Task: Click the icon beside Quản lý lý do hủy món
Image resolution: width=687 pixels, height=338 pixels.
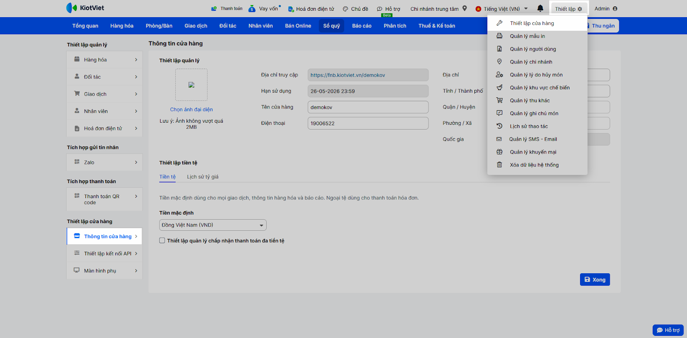Action: (x=499, y=75)
